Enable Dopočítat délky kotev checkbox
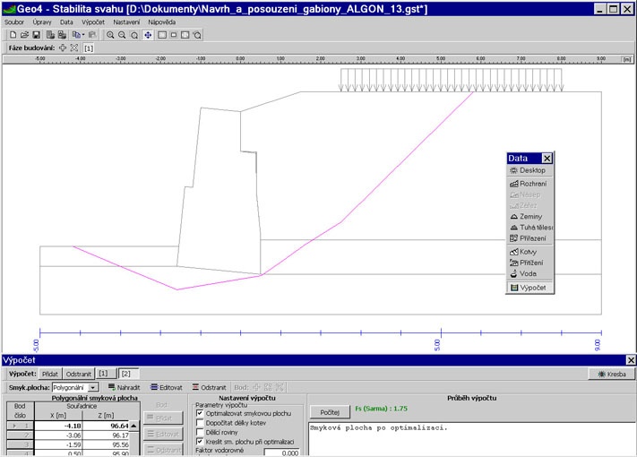Viewport: 637px width, 457px height. (x=200, y=423)
